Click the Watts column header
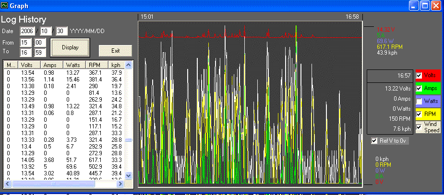 (x=75, y=65)
